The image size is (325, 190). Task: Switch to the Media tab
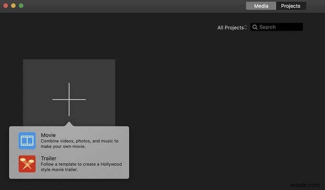point(261,6)
